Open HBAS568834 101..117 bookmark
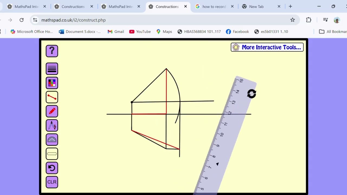Image resolution: width=347 pixels, height=195 pixels. (x=199, y=31)
